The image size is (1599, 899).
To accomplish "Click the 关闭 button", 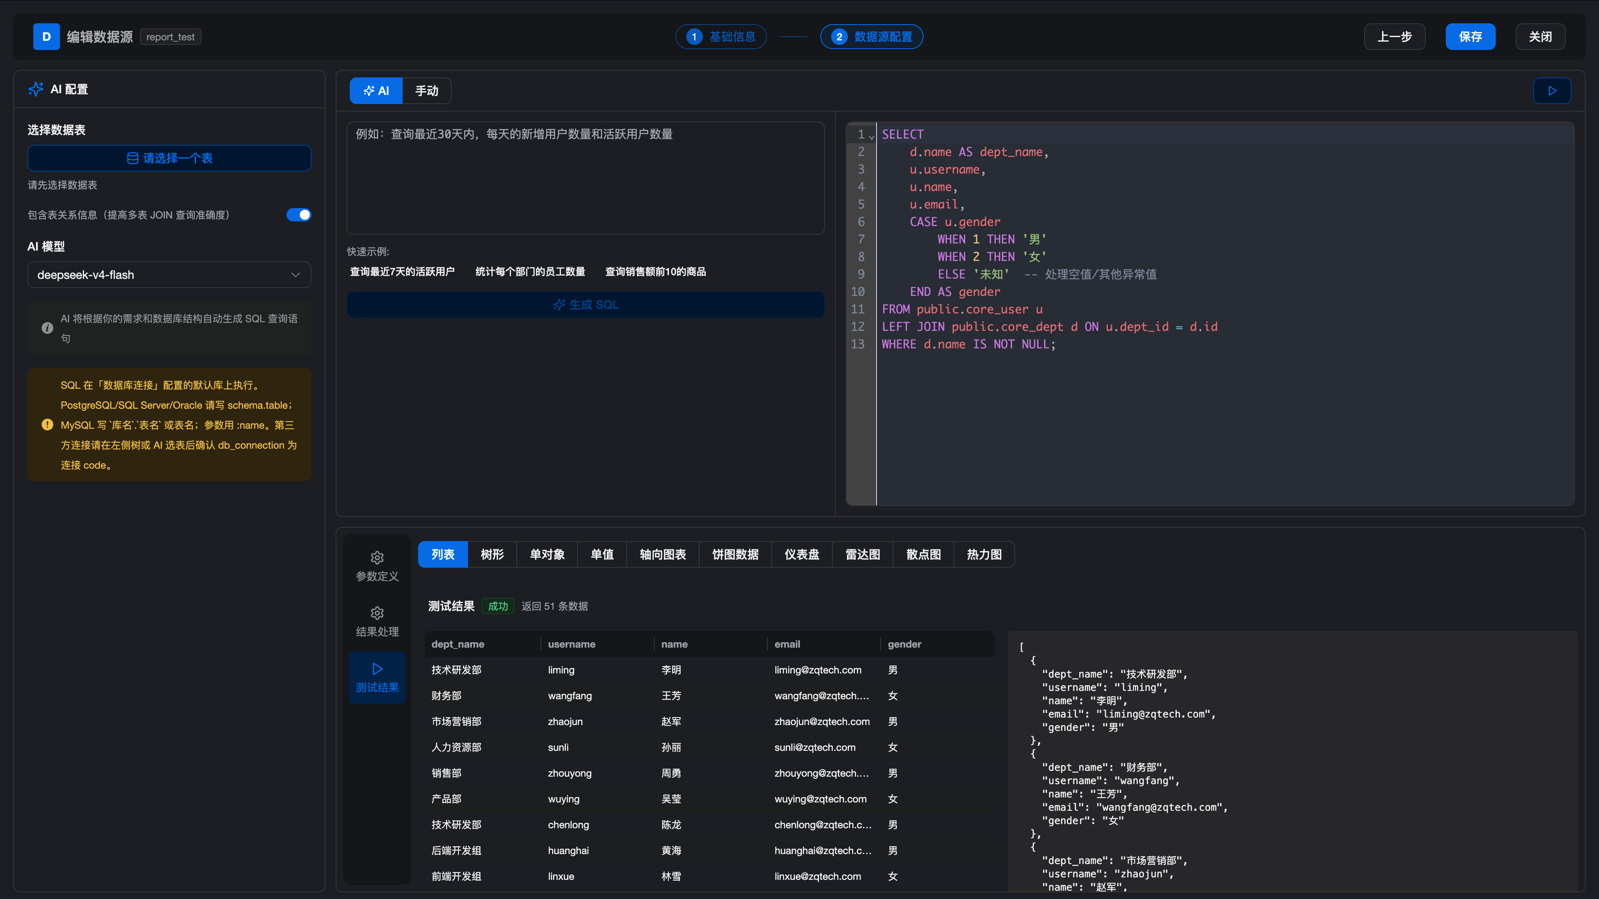I will [1540, 37].
